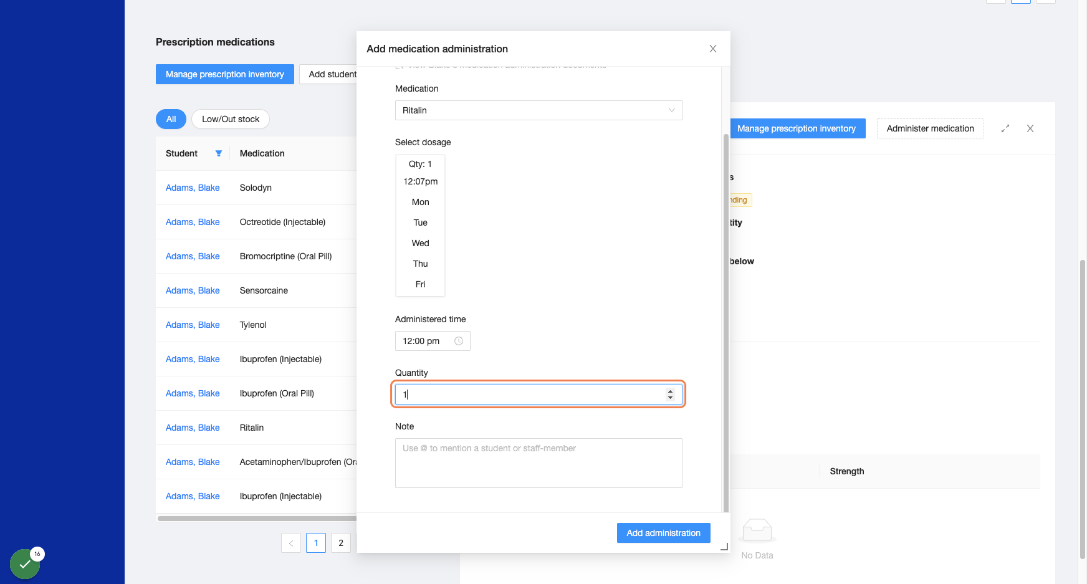Viewport: 1087px width, 584px height.
Task: Open the Student column filter icon
Action: pos(219,153)
